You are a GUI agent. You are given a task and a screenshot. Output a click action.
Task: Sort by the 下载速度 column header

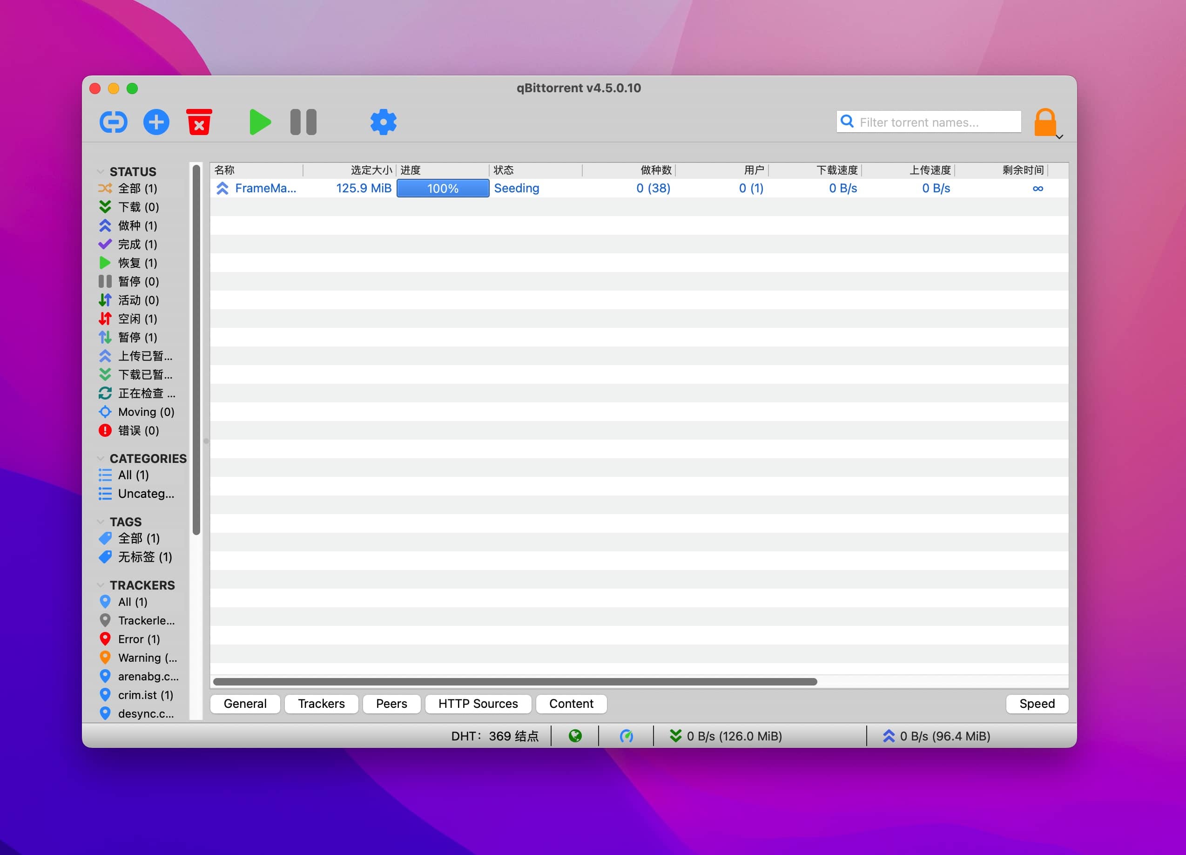(x=815, y=170)
